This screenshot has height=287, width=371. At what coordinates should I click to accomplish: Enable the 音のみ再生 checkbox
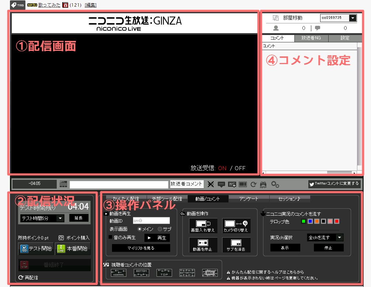[110, 237]
